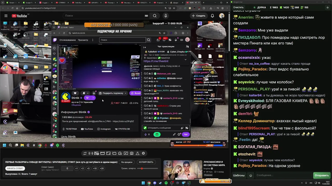Image resolution: width=332 pixels, height=186 pixels.
Task: Open Twitch chat settings gear
Action: pyautogui.click(x=179, y=134)
